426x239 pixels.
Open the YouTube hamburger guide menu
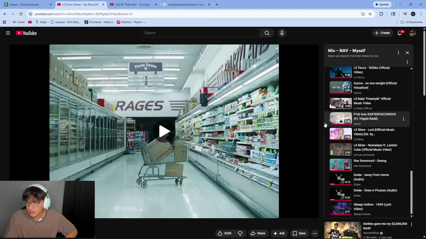click(x=8, y=33)
